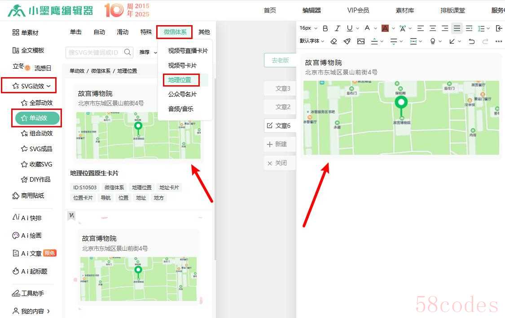The image size is (505, 318).
Task: Click the line height icon
Action: point(482,28)
